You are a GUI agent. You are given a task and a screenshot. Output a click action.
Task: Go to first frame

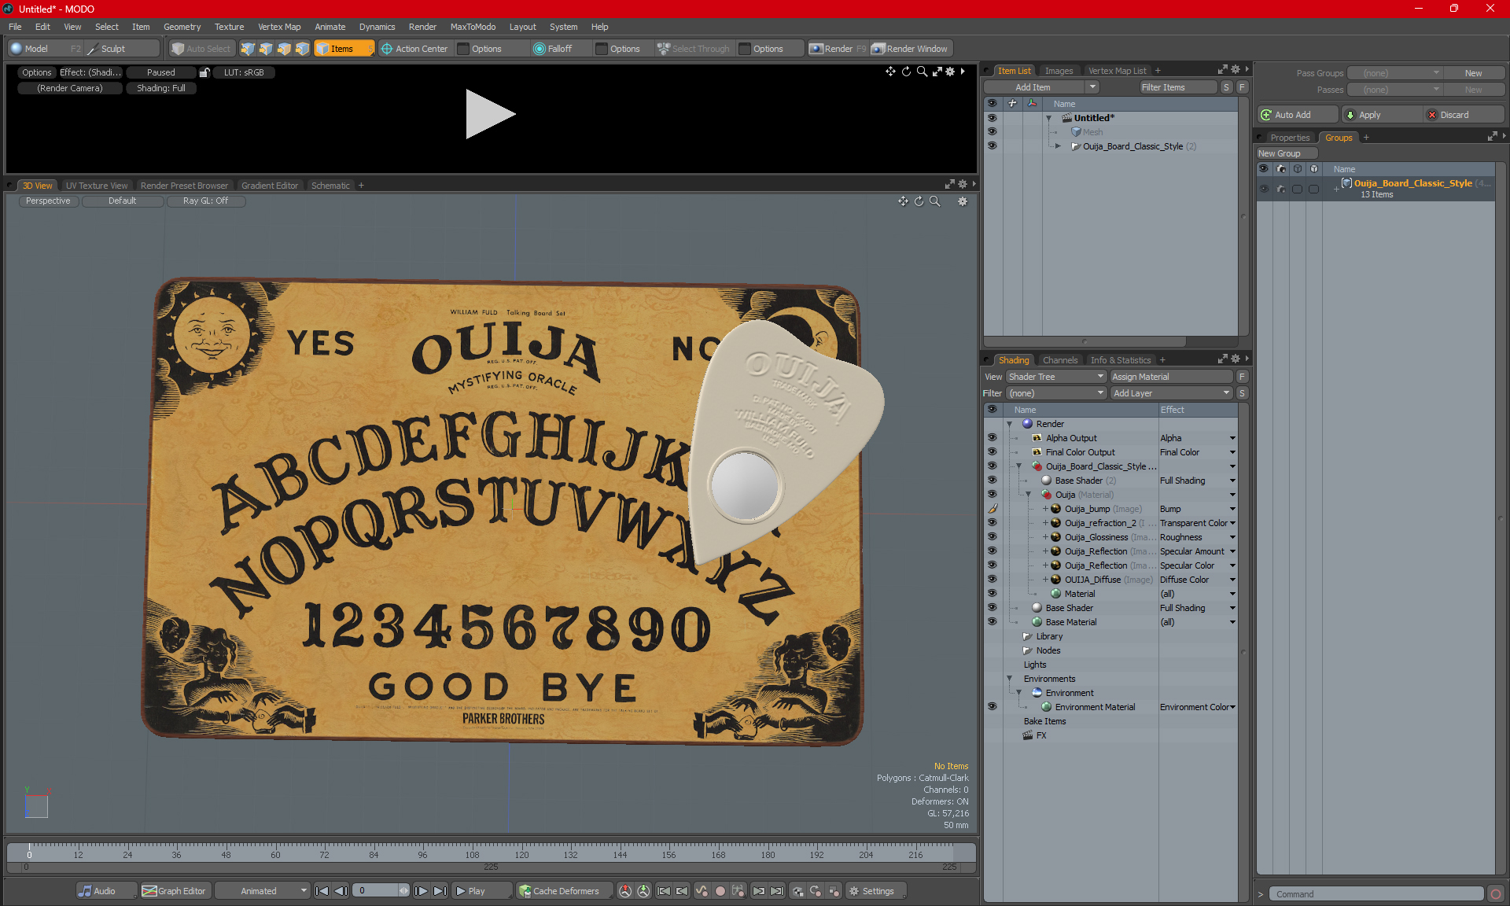pyautogui.click(x=322, y=891)
